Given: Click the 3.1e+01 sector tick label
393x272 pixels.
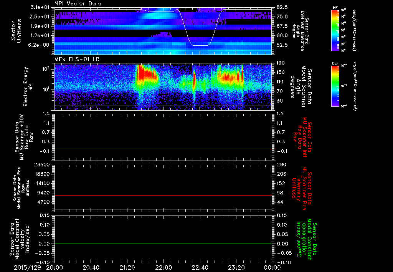Looking at the screenshot, I should pyautogui.click(x=40, y=7).
